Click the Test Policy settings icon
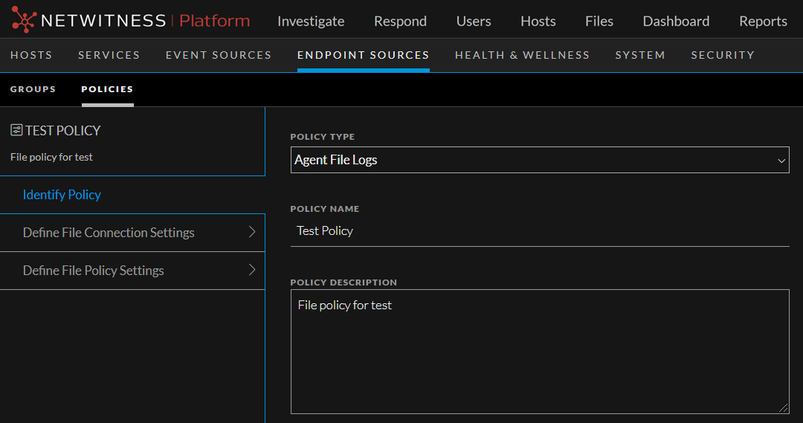803x423 pixels. point(16,130)
